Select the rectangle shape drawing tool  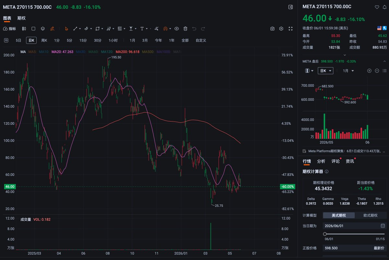(x=97, y=28)
